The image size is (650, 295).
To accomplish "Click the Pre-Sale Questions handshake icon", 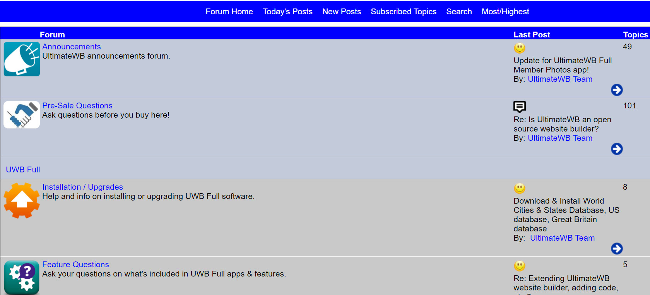I will (x=22, y=115).
